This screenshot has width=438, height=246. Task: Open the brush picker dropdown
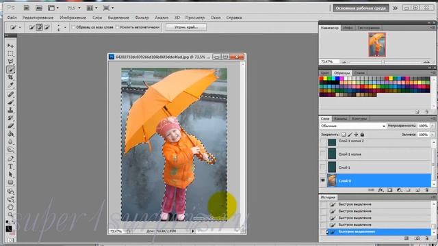point(65,27)
